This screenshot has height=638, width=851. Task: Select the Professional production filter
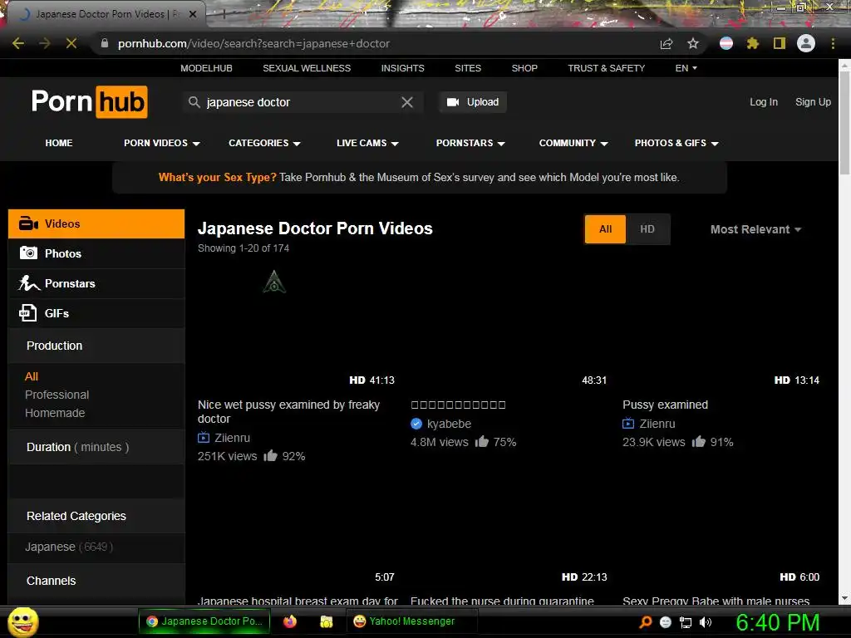(57, 395)
